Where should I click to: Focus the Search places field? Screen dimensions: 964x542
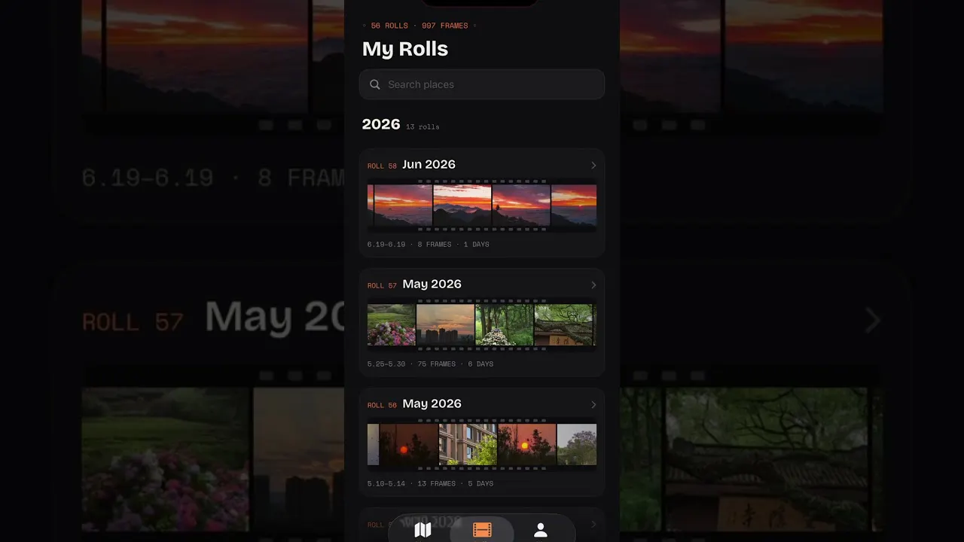[482, 84]
